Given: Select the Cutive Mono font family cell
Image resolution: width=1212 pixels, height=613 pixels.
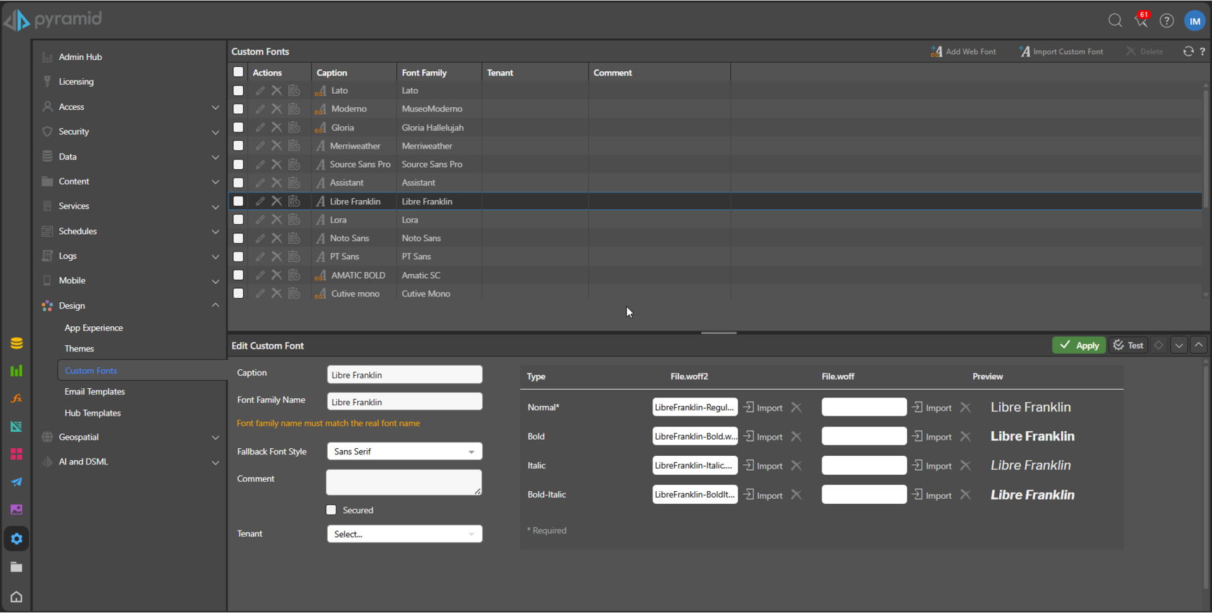Looking at the screenshot, I should [x=438, y=294].
